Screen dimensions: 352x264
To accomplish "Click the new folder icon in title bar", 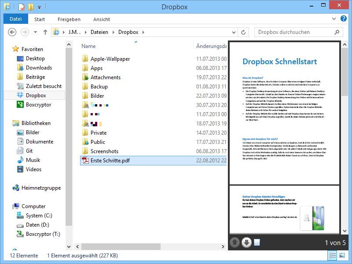I will (x=31, y=7).
